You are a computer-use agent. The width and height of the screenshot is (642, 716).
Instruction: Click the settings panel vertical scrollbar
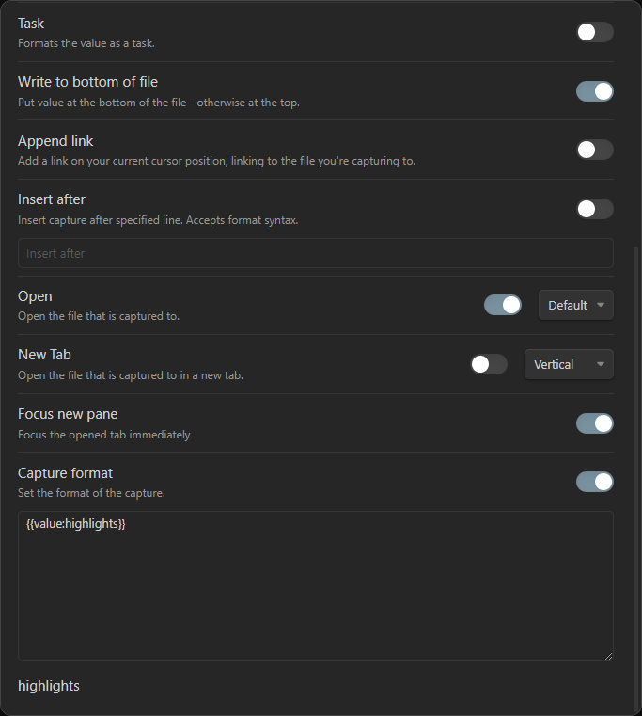tap(636, 480)
